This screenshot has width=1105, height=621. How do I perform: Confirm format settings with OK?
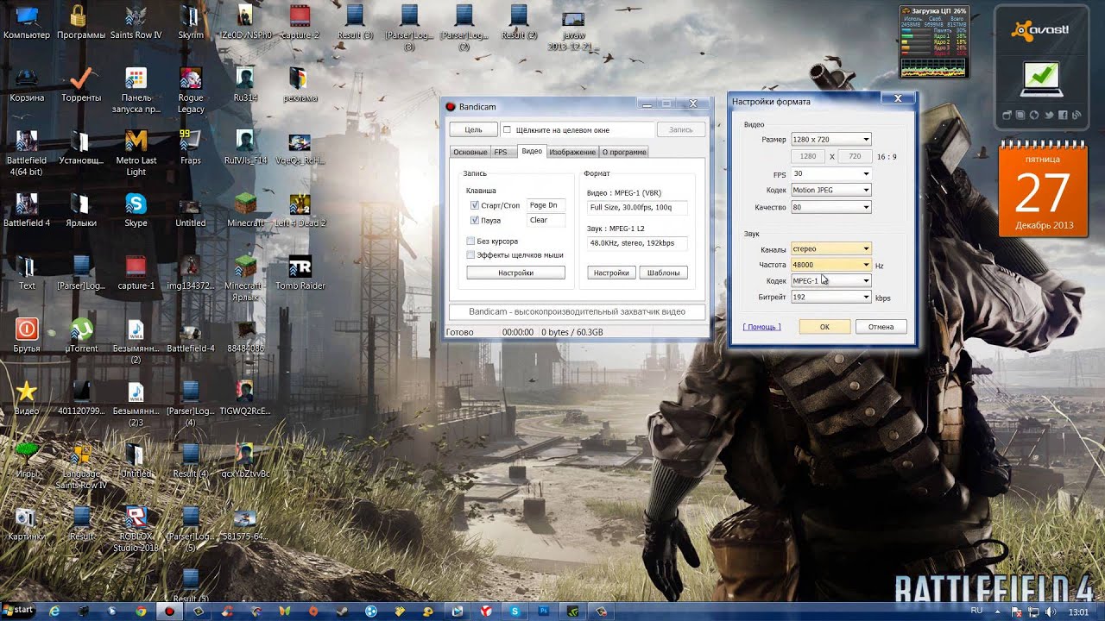pos(824,327)
